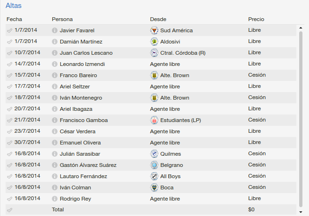Click the Sud América club badge
309x216 pixels.
pyautogui.click(x=154, y=30)
